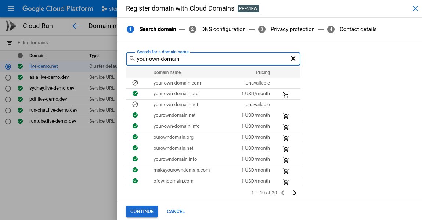Add yourowndomain.net to cart
This screenshot has width=422, height=220.
[286, 116]
